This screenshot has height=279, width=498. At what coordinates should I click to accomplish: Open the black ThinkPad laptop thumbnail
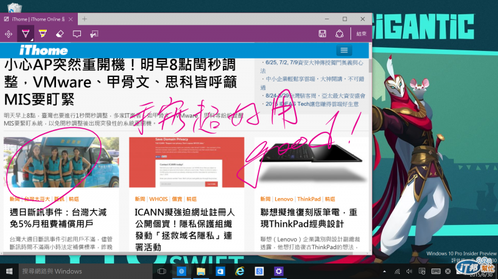point(312,162)
